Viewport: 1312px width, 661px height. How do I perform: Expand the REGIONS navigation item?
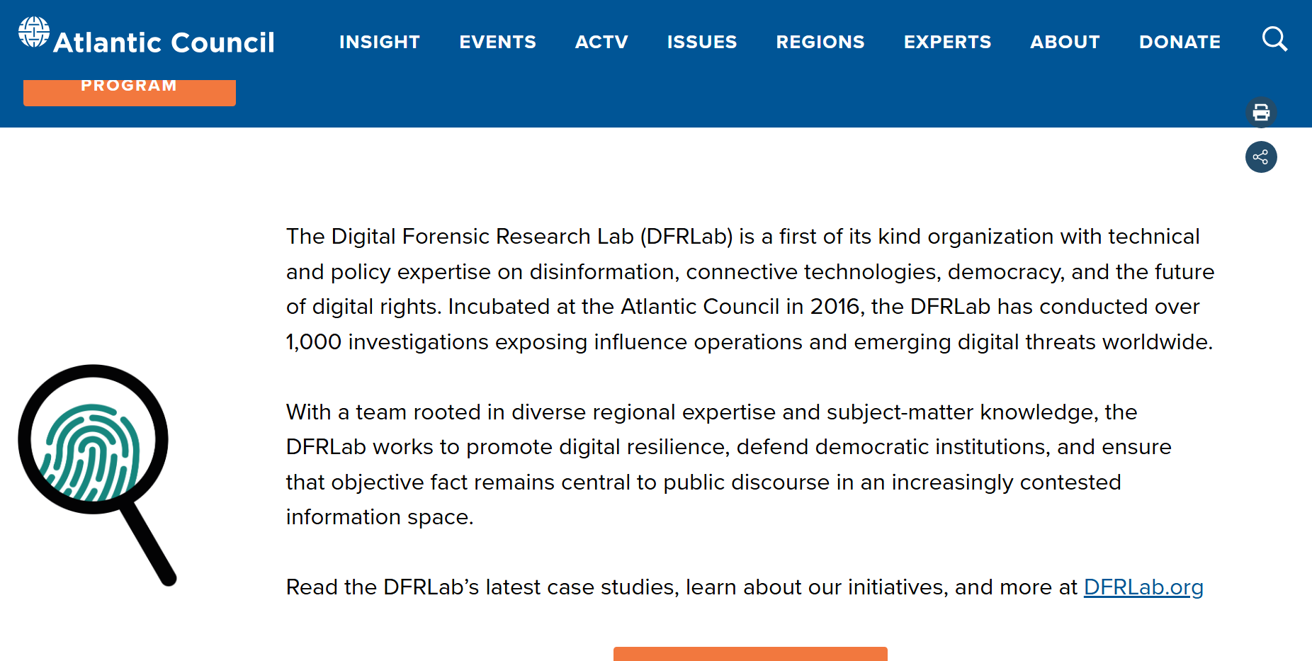point(820,42)
